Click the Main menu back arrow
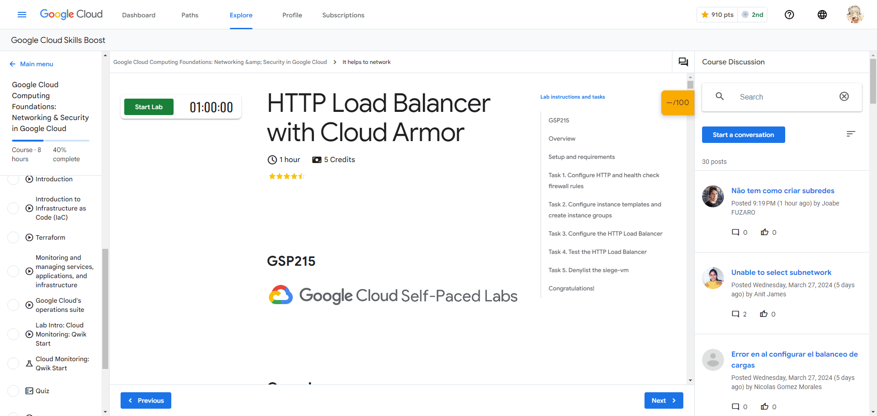The width and height of the screenshot is (877, 416). point(12,64)
